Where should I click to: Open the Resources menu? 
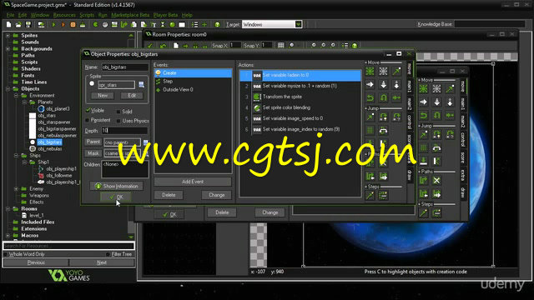[x=64, y=15]
